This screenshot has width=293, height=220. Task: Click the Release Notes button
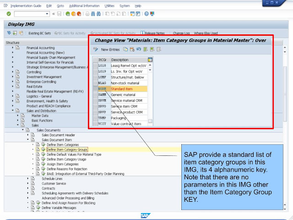(x=152, y=33)
